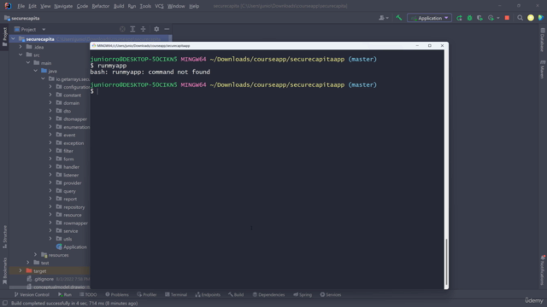This screenshot has width=547, height=307.
Task: Open the Profiler tool tab
Action: [147, 294]
